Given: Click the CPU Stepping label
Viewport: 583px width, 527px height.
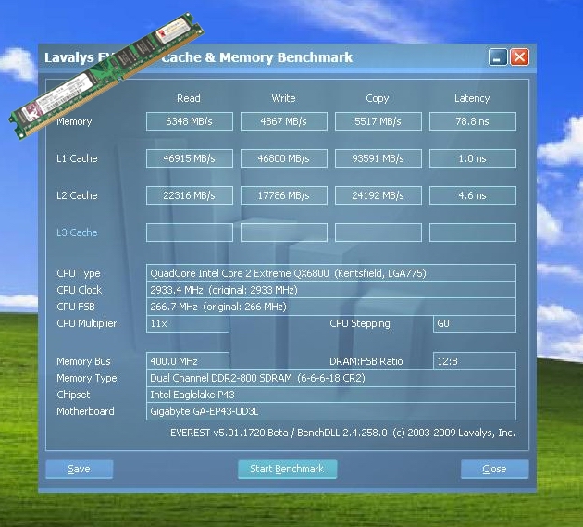Looking at the screenshot, I should click(x=360, y=323).
